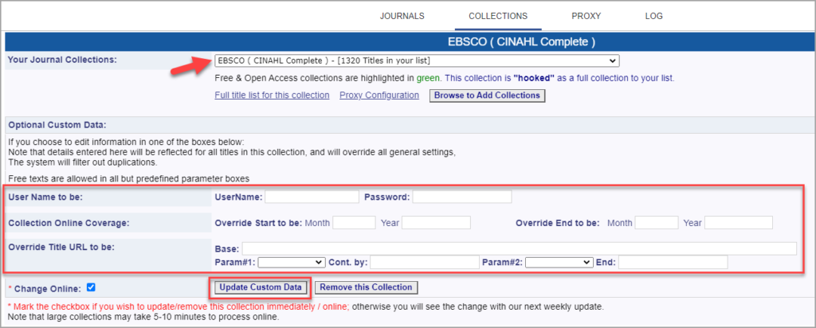Click the Base URL input field

coord(520,248)
